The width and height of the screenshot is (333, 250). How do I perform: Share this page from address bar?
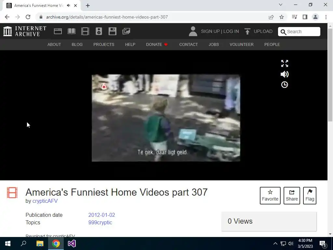click(271, 17)
